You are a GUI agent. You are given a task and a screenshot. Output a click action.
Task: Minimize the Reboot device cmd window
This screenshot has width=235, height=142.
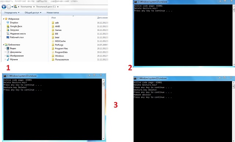pyautogui.click(x=220, y=77)
